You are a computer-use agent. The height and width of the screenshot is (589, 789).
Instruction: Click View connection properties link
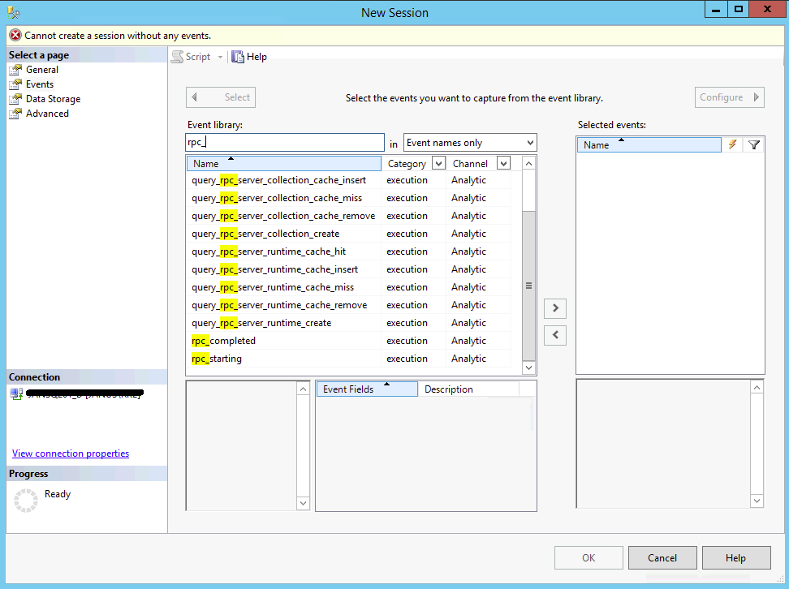click(71, 454)
